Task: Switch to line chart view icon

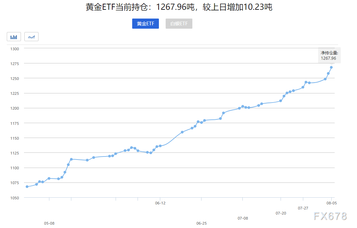Action: [31, 37]
